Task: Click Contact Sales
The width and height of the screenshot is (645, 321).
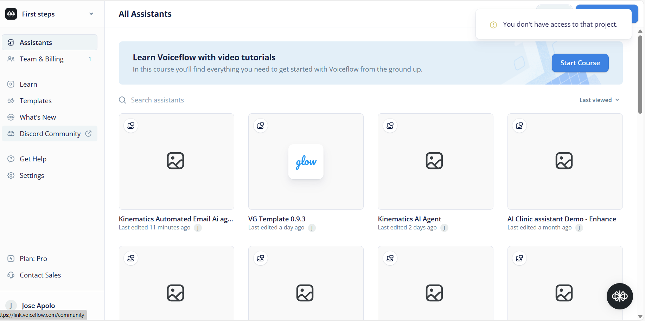Action: point(50,275)
